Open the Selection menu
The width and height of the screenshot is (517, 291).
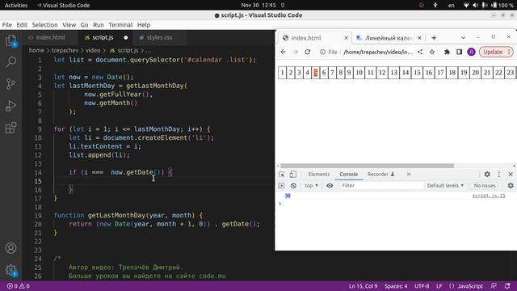(44, 25)
